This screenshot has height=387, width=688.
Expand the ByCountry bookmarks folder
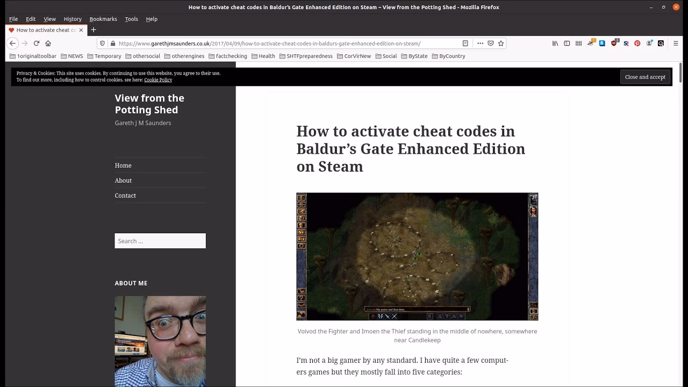tap(448, 56)
